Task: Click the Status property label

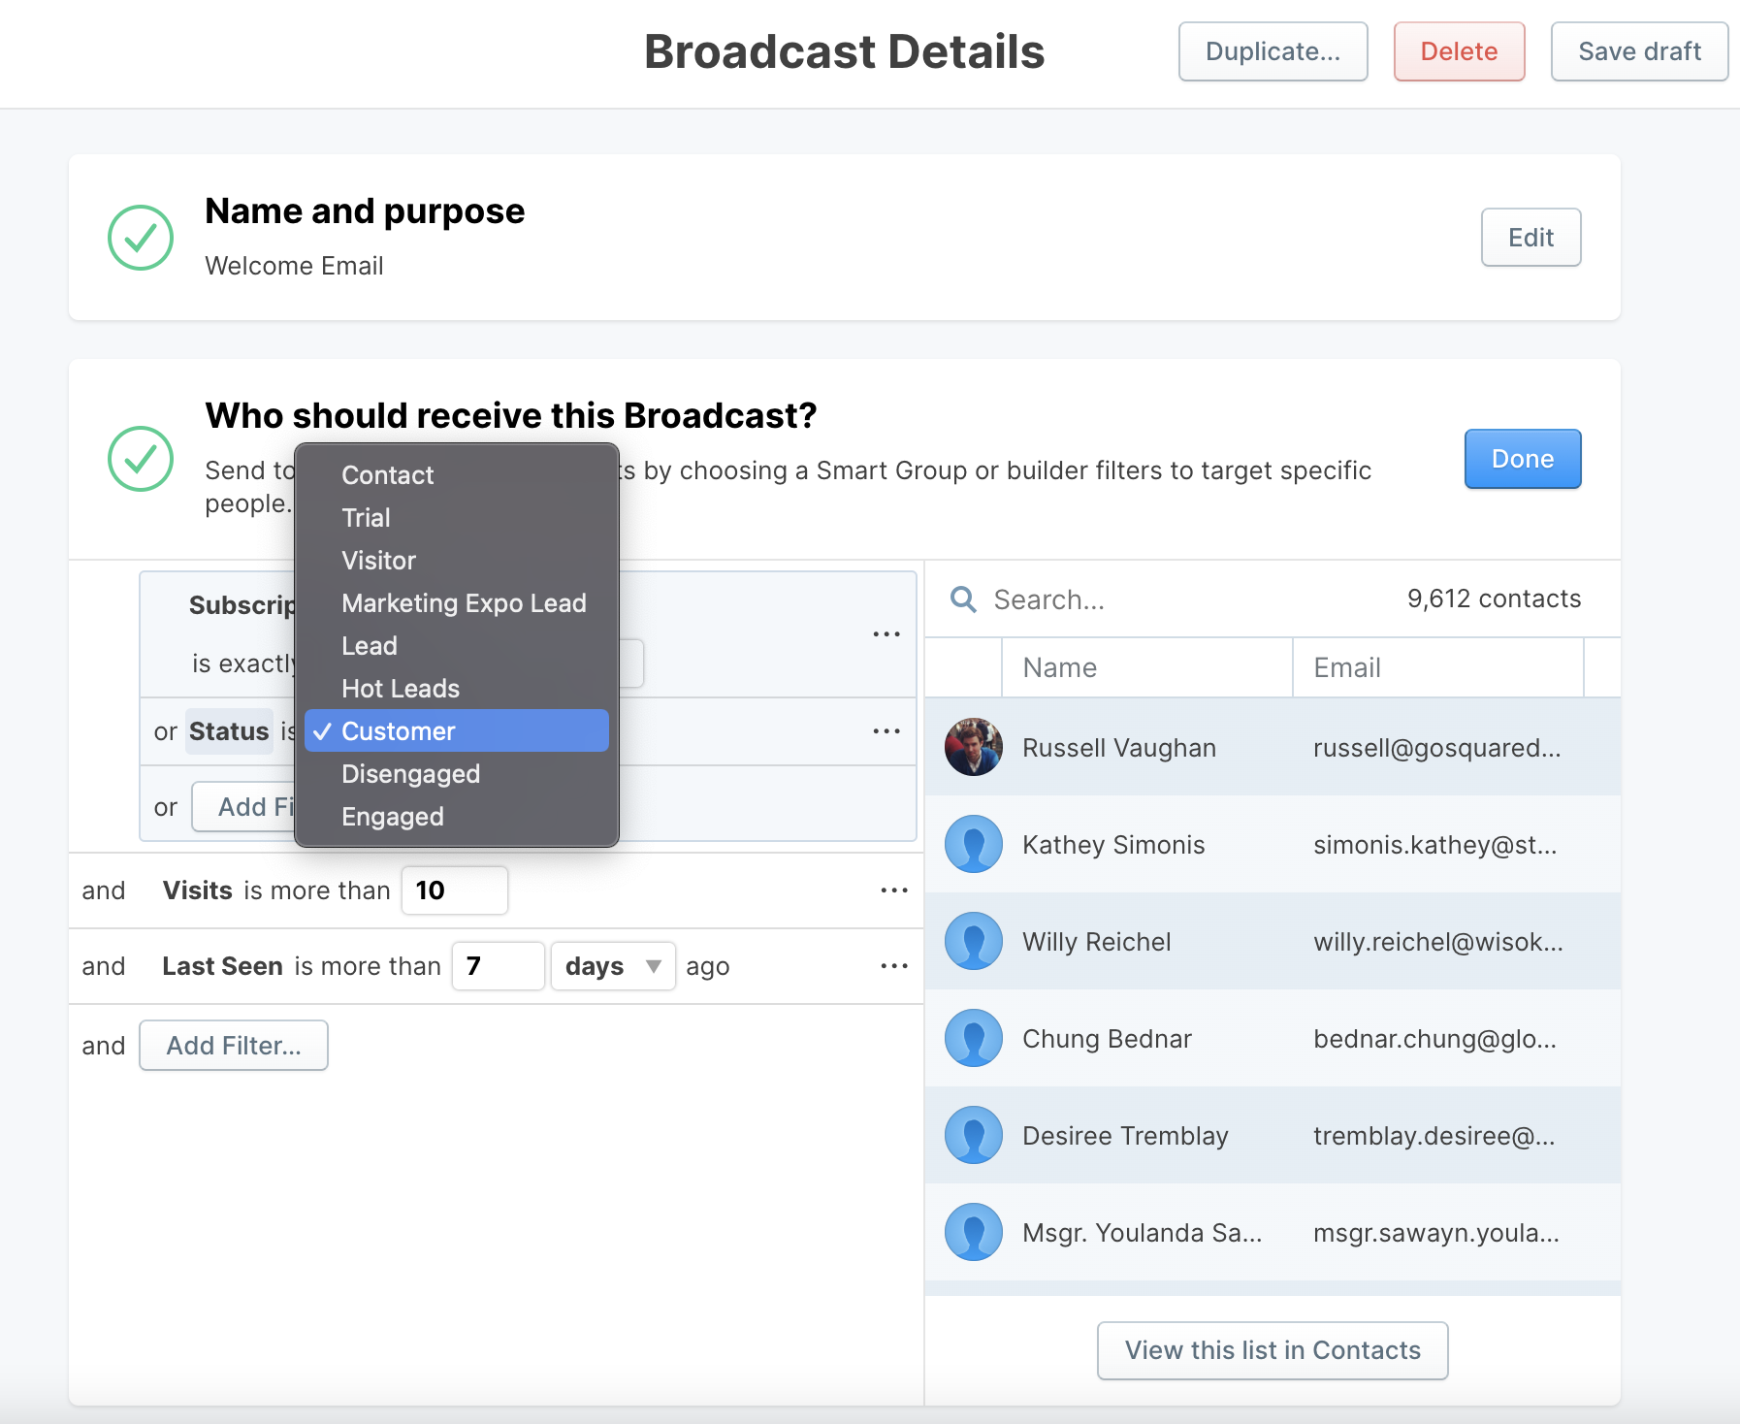Action: point(229,731)
